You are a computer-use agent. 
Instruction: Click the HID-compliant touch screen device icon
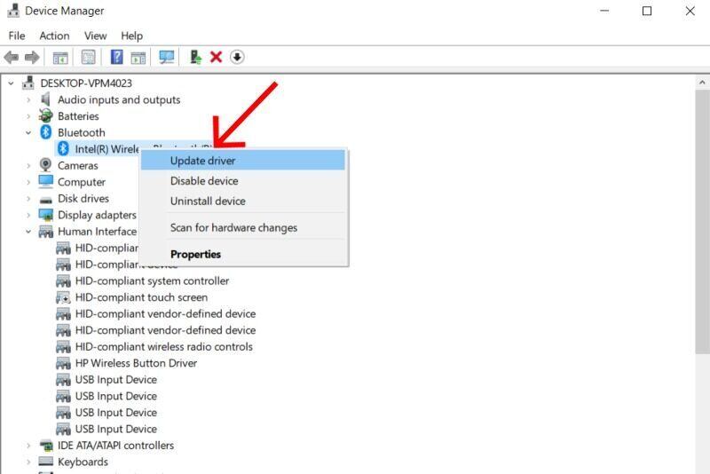(63, 297)
